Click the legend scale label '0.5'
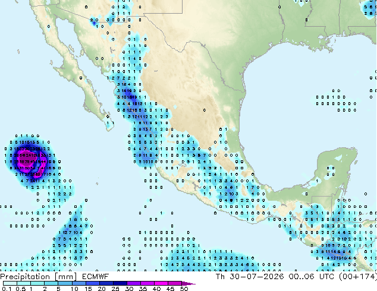The height and width of the screenshot is (291, 377). (x=21, y=289)
